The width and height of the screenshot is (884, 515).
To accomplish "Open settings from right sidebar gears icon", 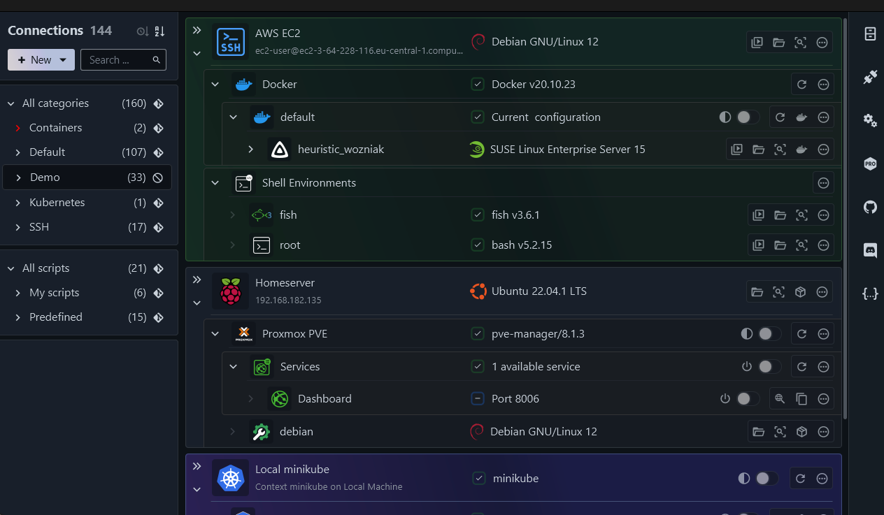I will [870, 120].
